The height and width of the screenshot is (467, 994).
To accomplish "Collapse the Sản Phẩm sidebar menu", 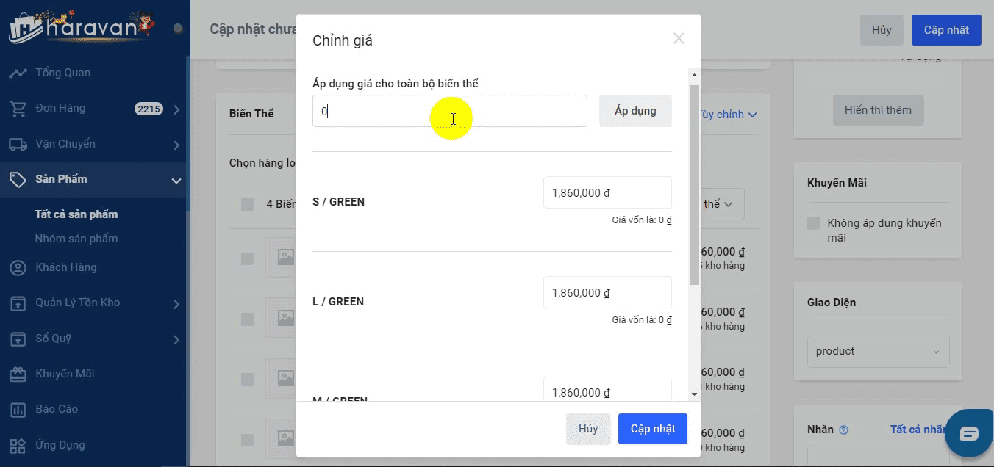I will [176, 181].
